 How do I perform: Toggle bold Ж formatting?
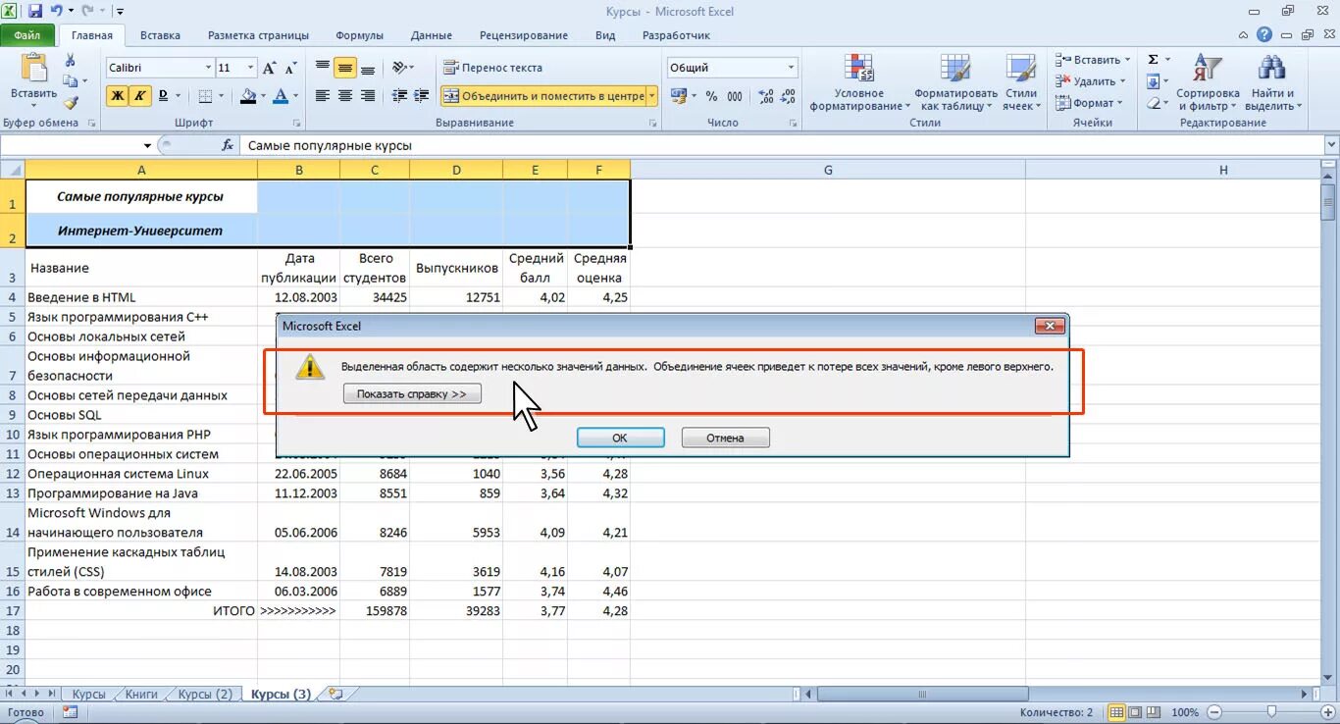(118, 96)
